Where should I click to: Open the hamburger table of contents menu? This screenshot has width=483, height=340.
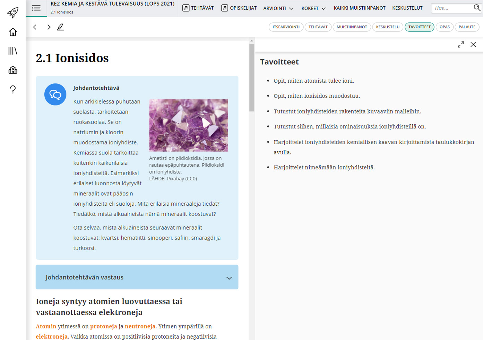coord(36,8)
